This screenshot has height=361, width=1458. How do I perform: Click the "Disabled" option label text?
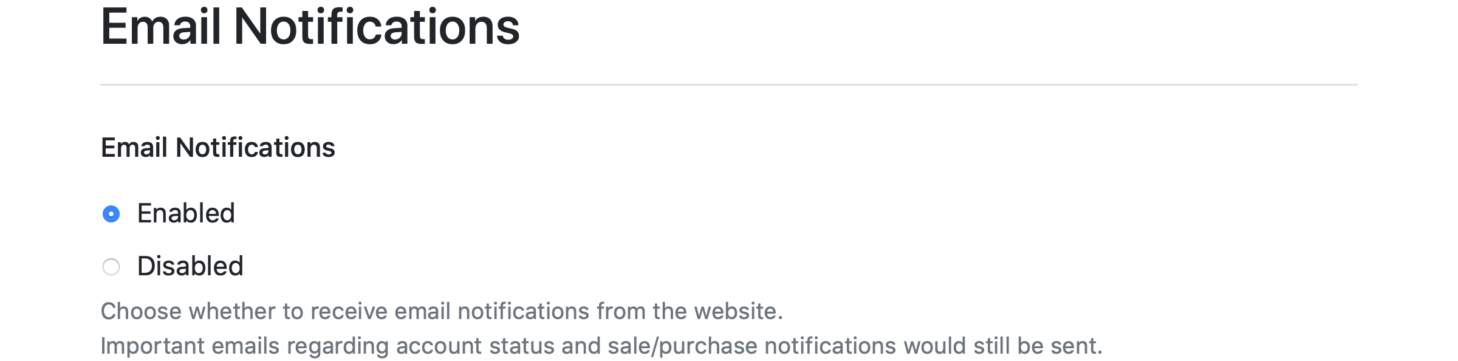(x=190, y=267)
